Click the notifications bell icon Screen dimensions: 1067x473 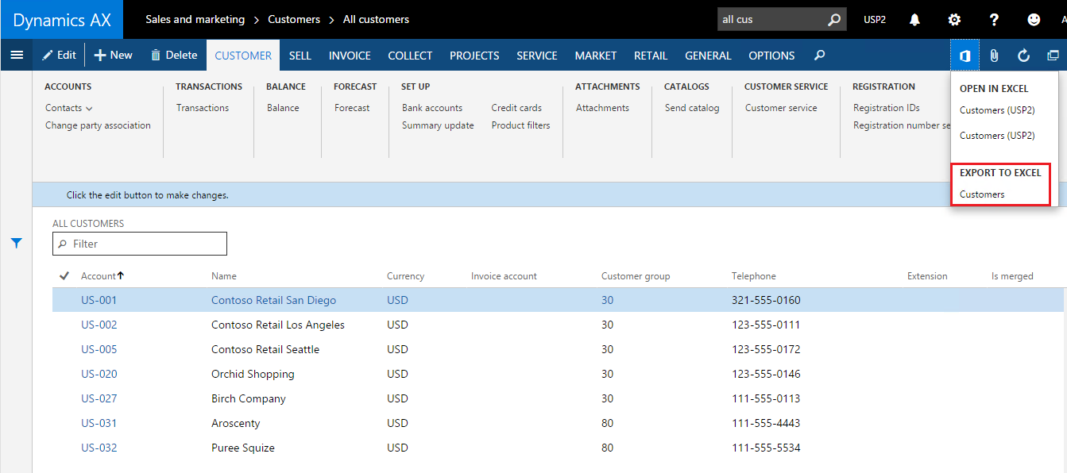tap(915, 19)
